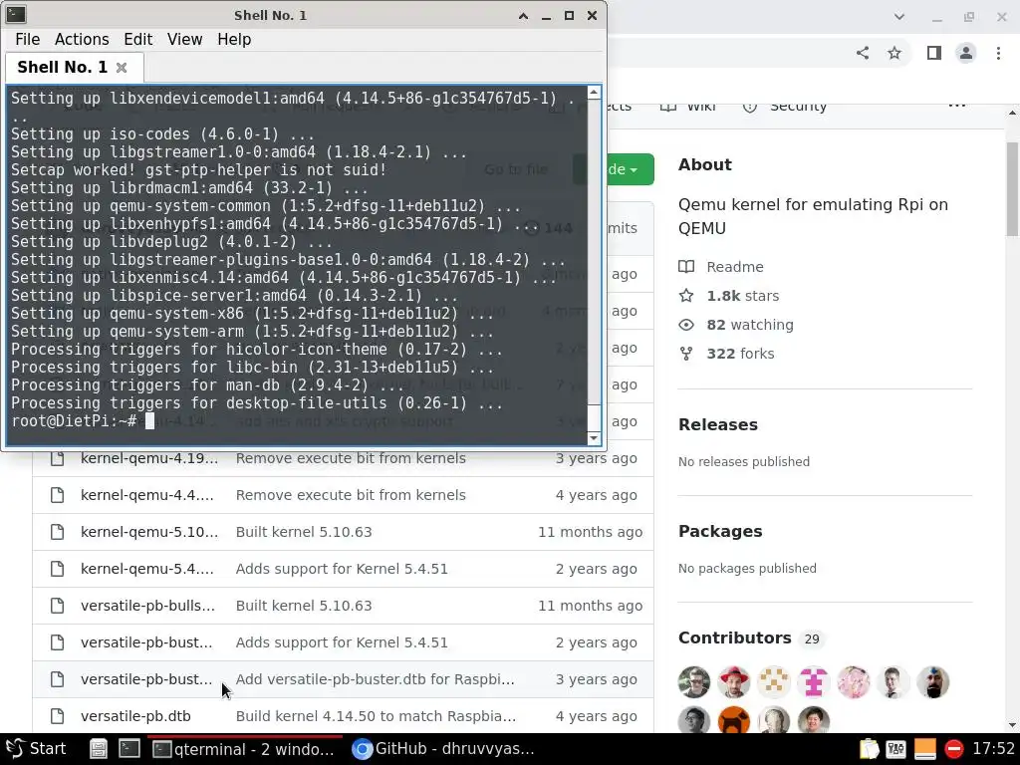Open commit 'Built kernel 5.10.63' for kernel-qemu-5.10
Viewport: 1020px width, 765px height.
click(x=303, y=532)
